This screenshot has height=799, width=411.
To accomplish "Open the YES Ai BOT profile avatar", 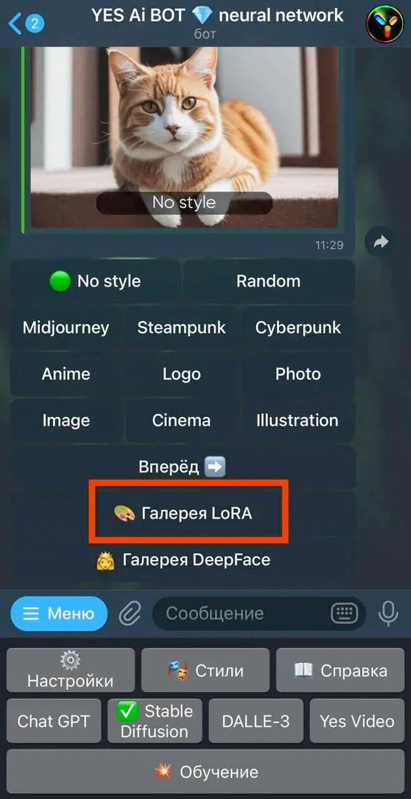I will [x=384, y=24].
